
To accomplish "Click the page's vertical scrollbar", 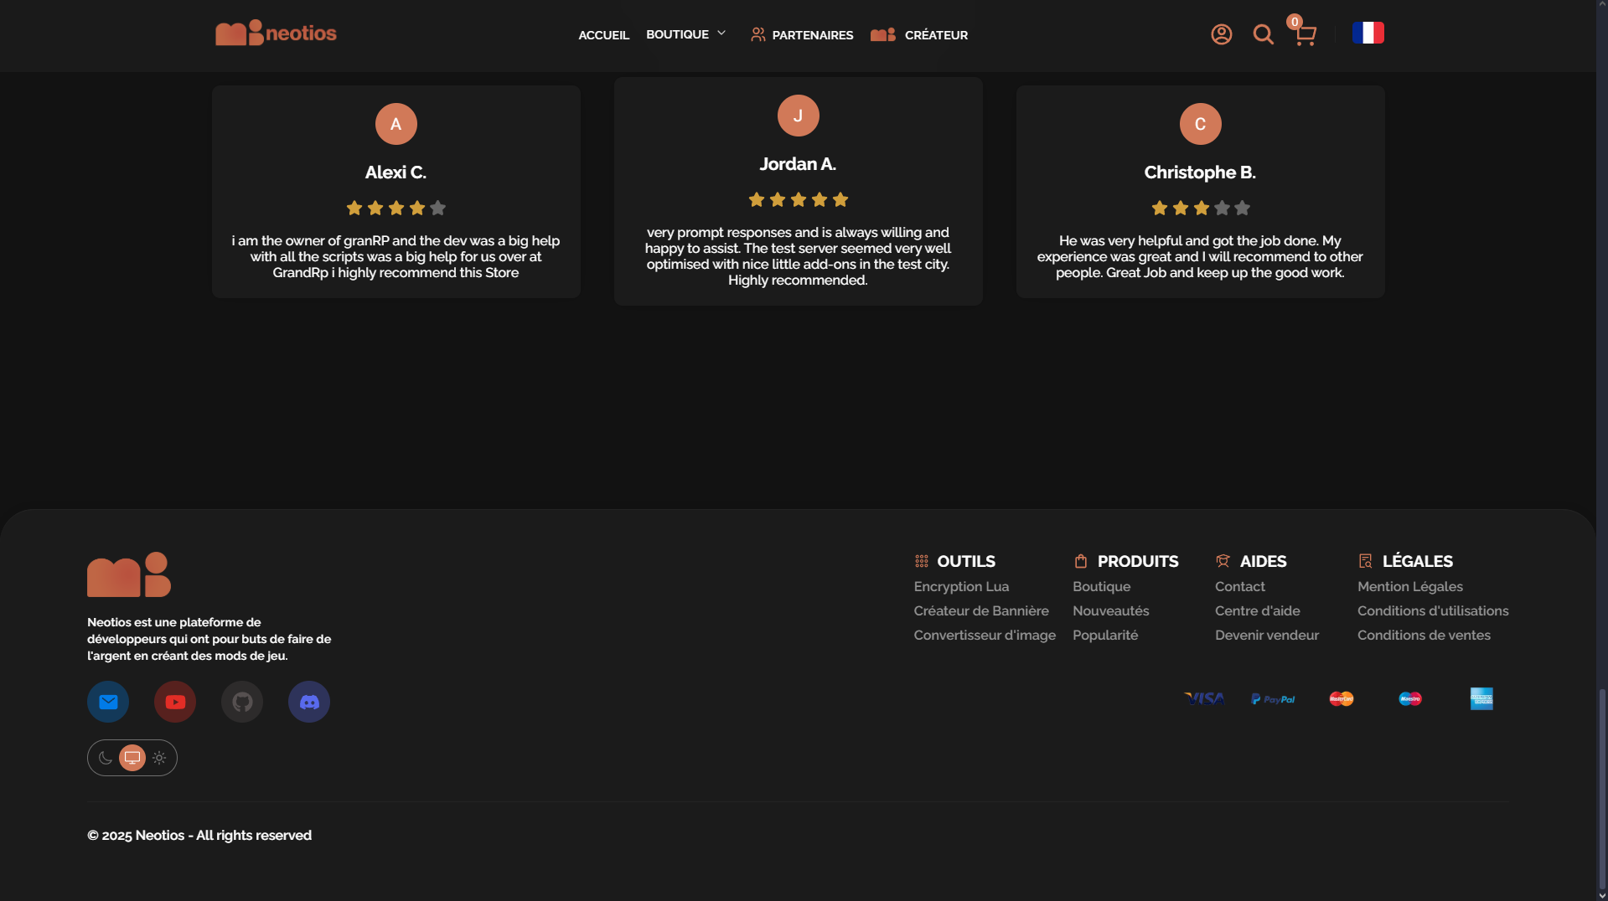I will tap(1602, 787).
